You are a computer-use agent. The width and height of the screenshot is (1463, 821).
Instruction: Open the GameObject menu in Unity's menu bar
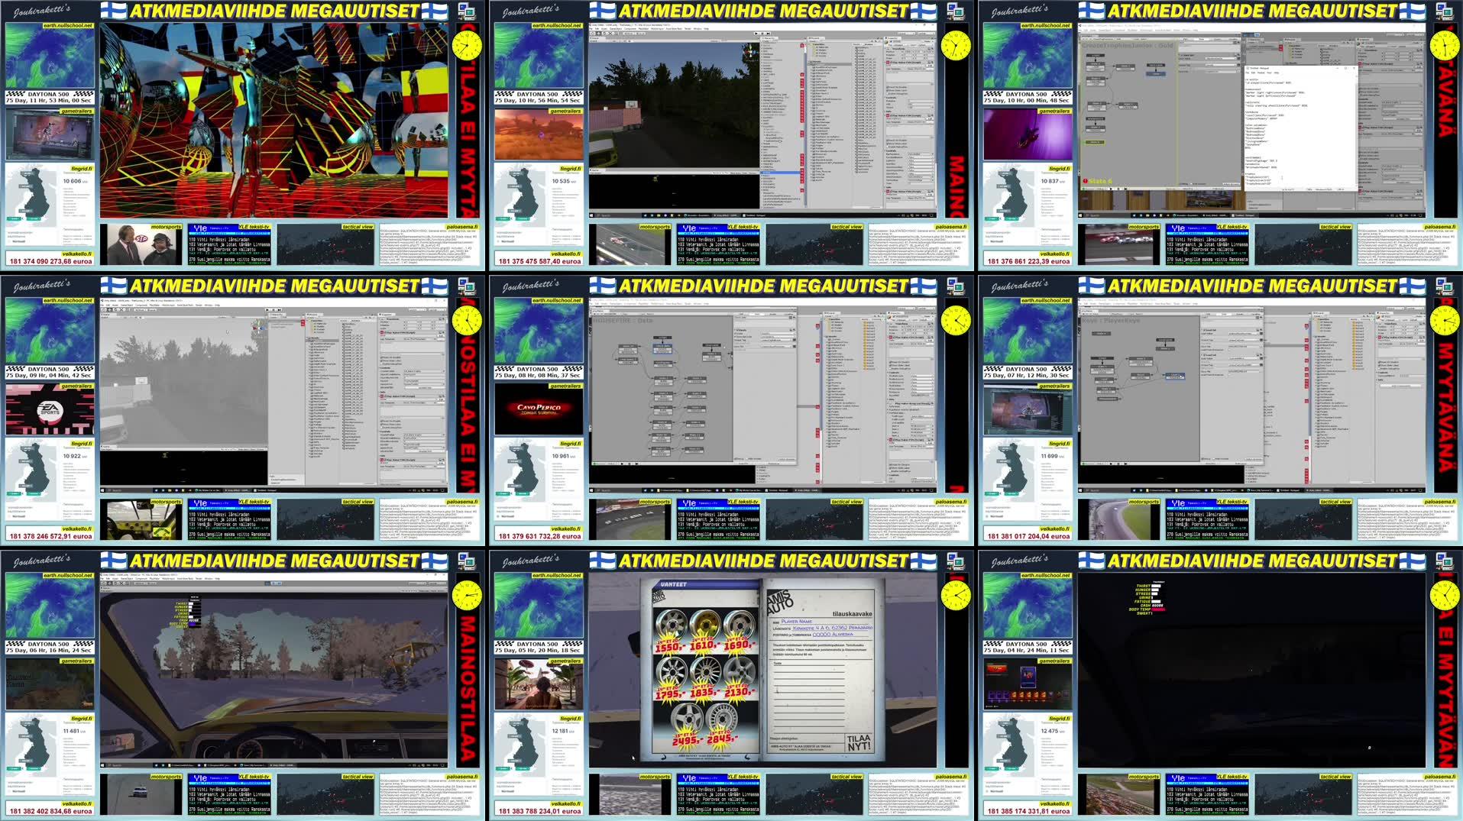[613, 29]
